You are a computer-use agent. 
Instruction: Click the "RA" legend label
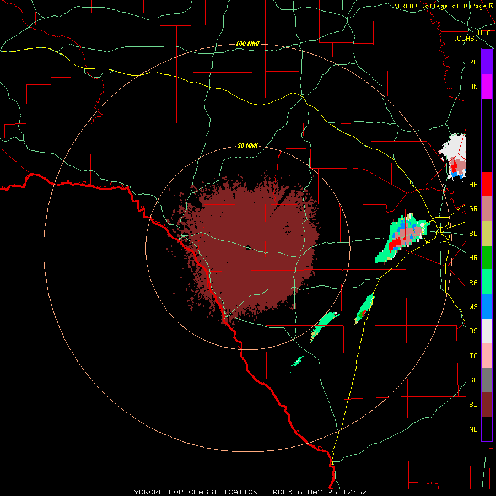473,283
